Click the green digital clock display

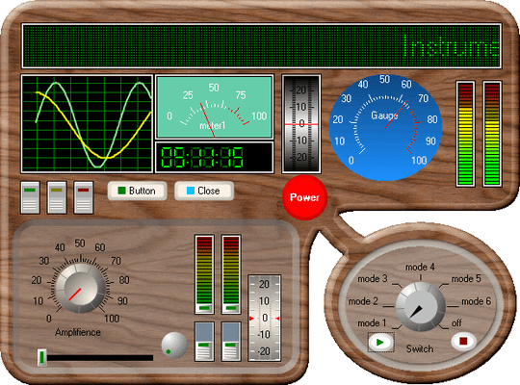(x=214, y=157)
